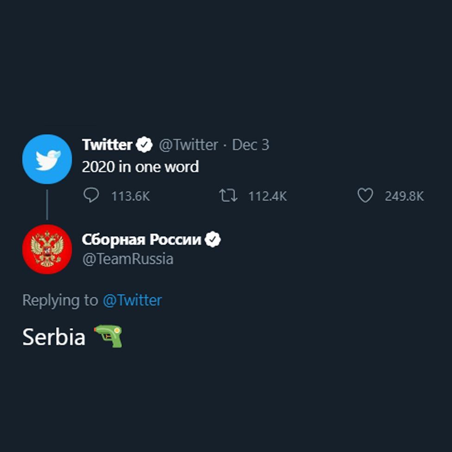Click the Twitter bird profile avatar
The image size is (452, 452).
(47, 159)
